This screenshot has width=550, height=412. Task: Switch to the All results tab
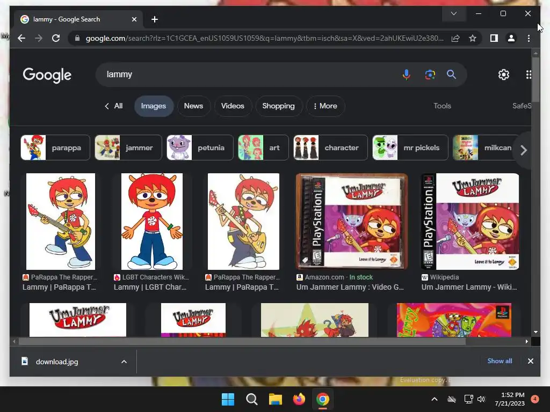coord(114,106)
